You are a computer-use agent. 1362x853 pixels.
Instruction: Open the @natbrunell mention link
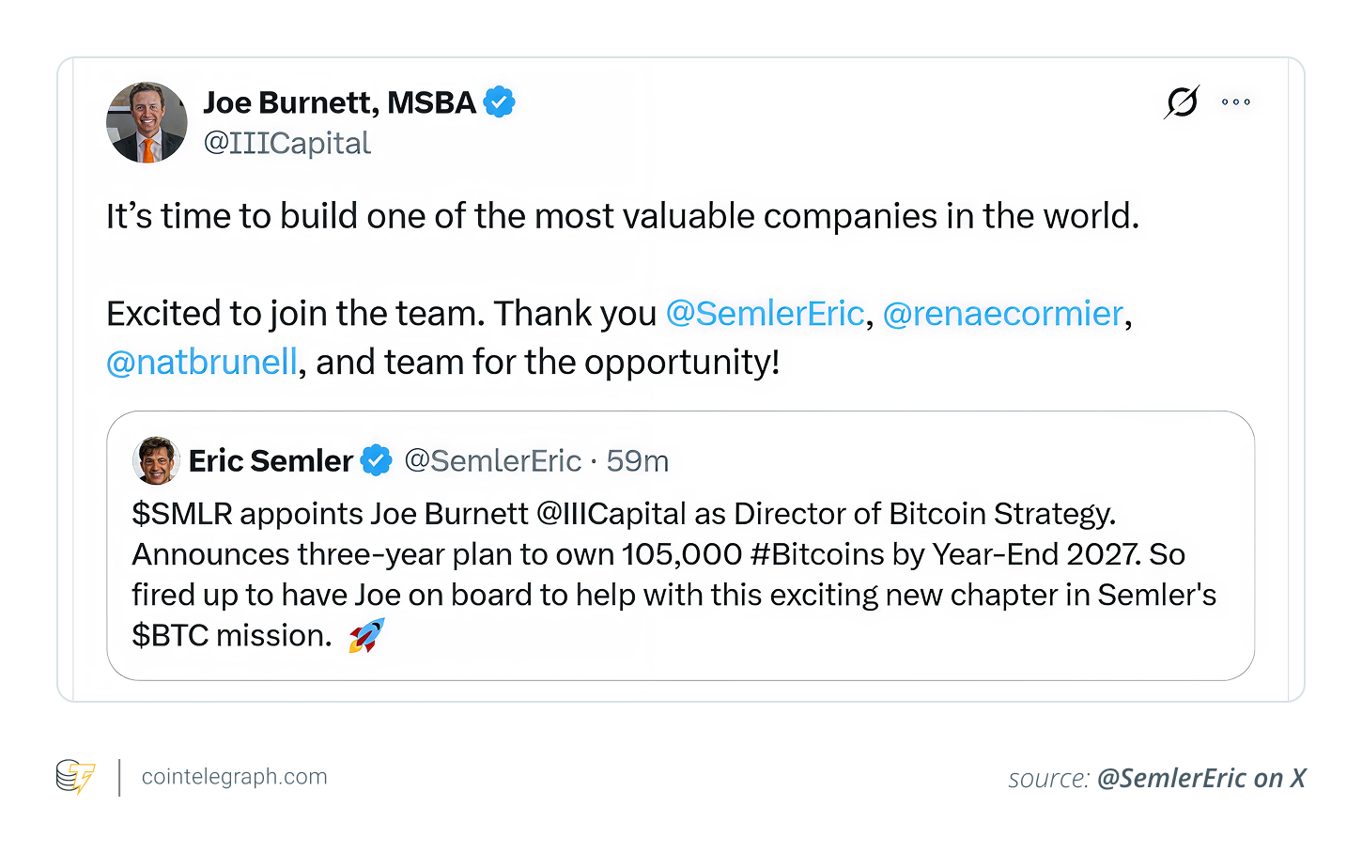coord(201,362)
